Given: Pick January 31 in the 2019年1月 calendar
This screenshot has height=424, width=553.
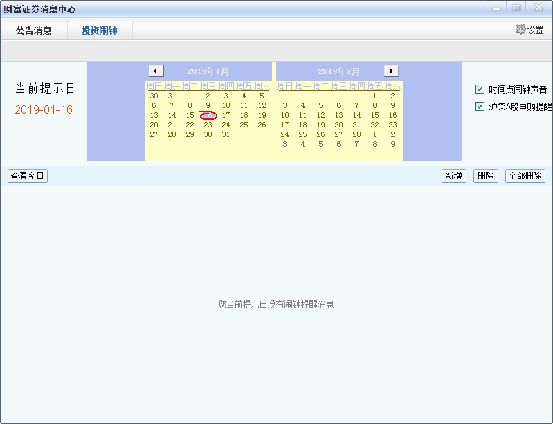Looking at the screenshot, I should tap(226, 135).
